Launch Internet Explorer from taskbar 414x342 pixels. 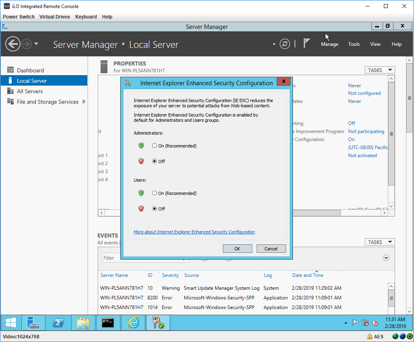[x=133, y=323]
